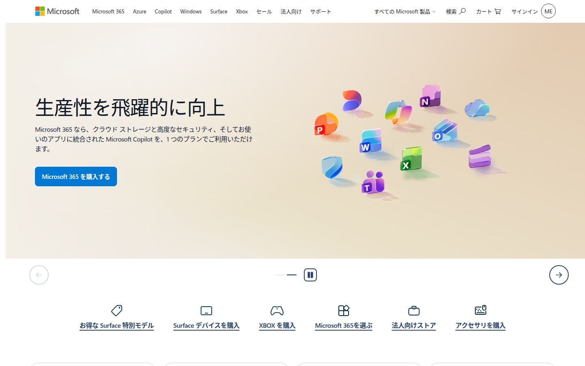Open the セール nav link
This screenshot has height=366, width=585.
[x=264, y=11]
